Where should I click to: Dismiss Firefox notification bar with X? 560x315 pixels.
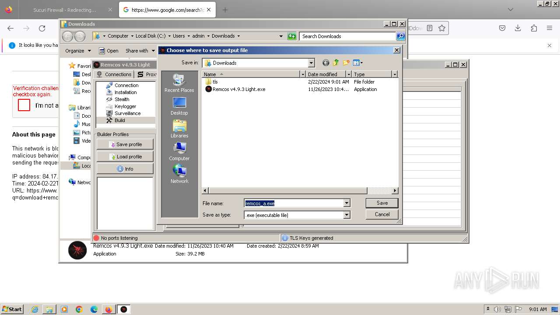click(x=549, y=45)
